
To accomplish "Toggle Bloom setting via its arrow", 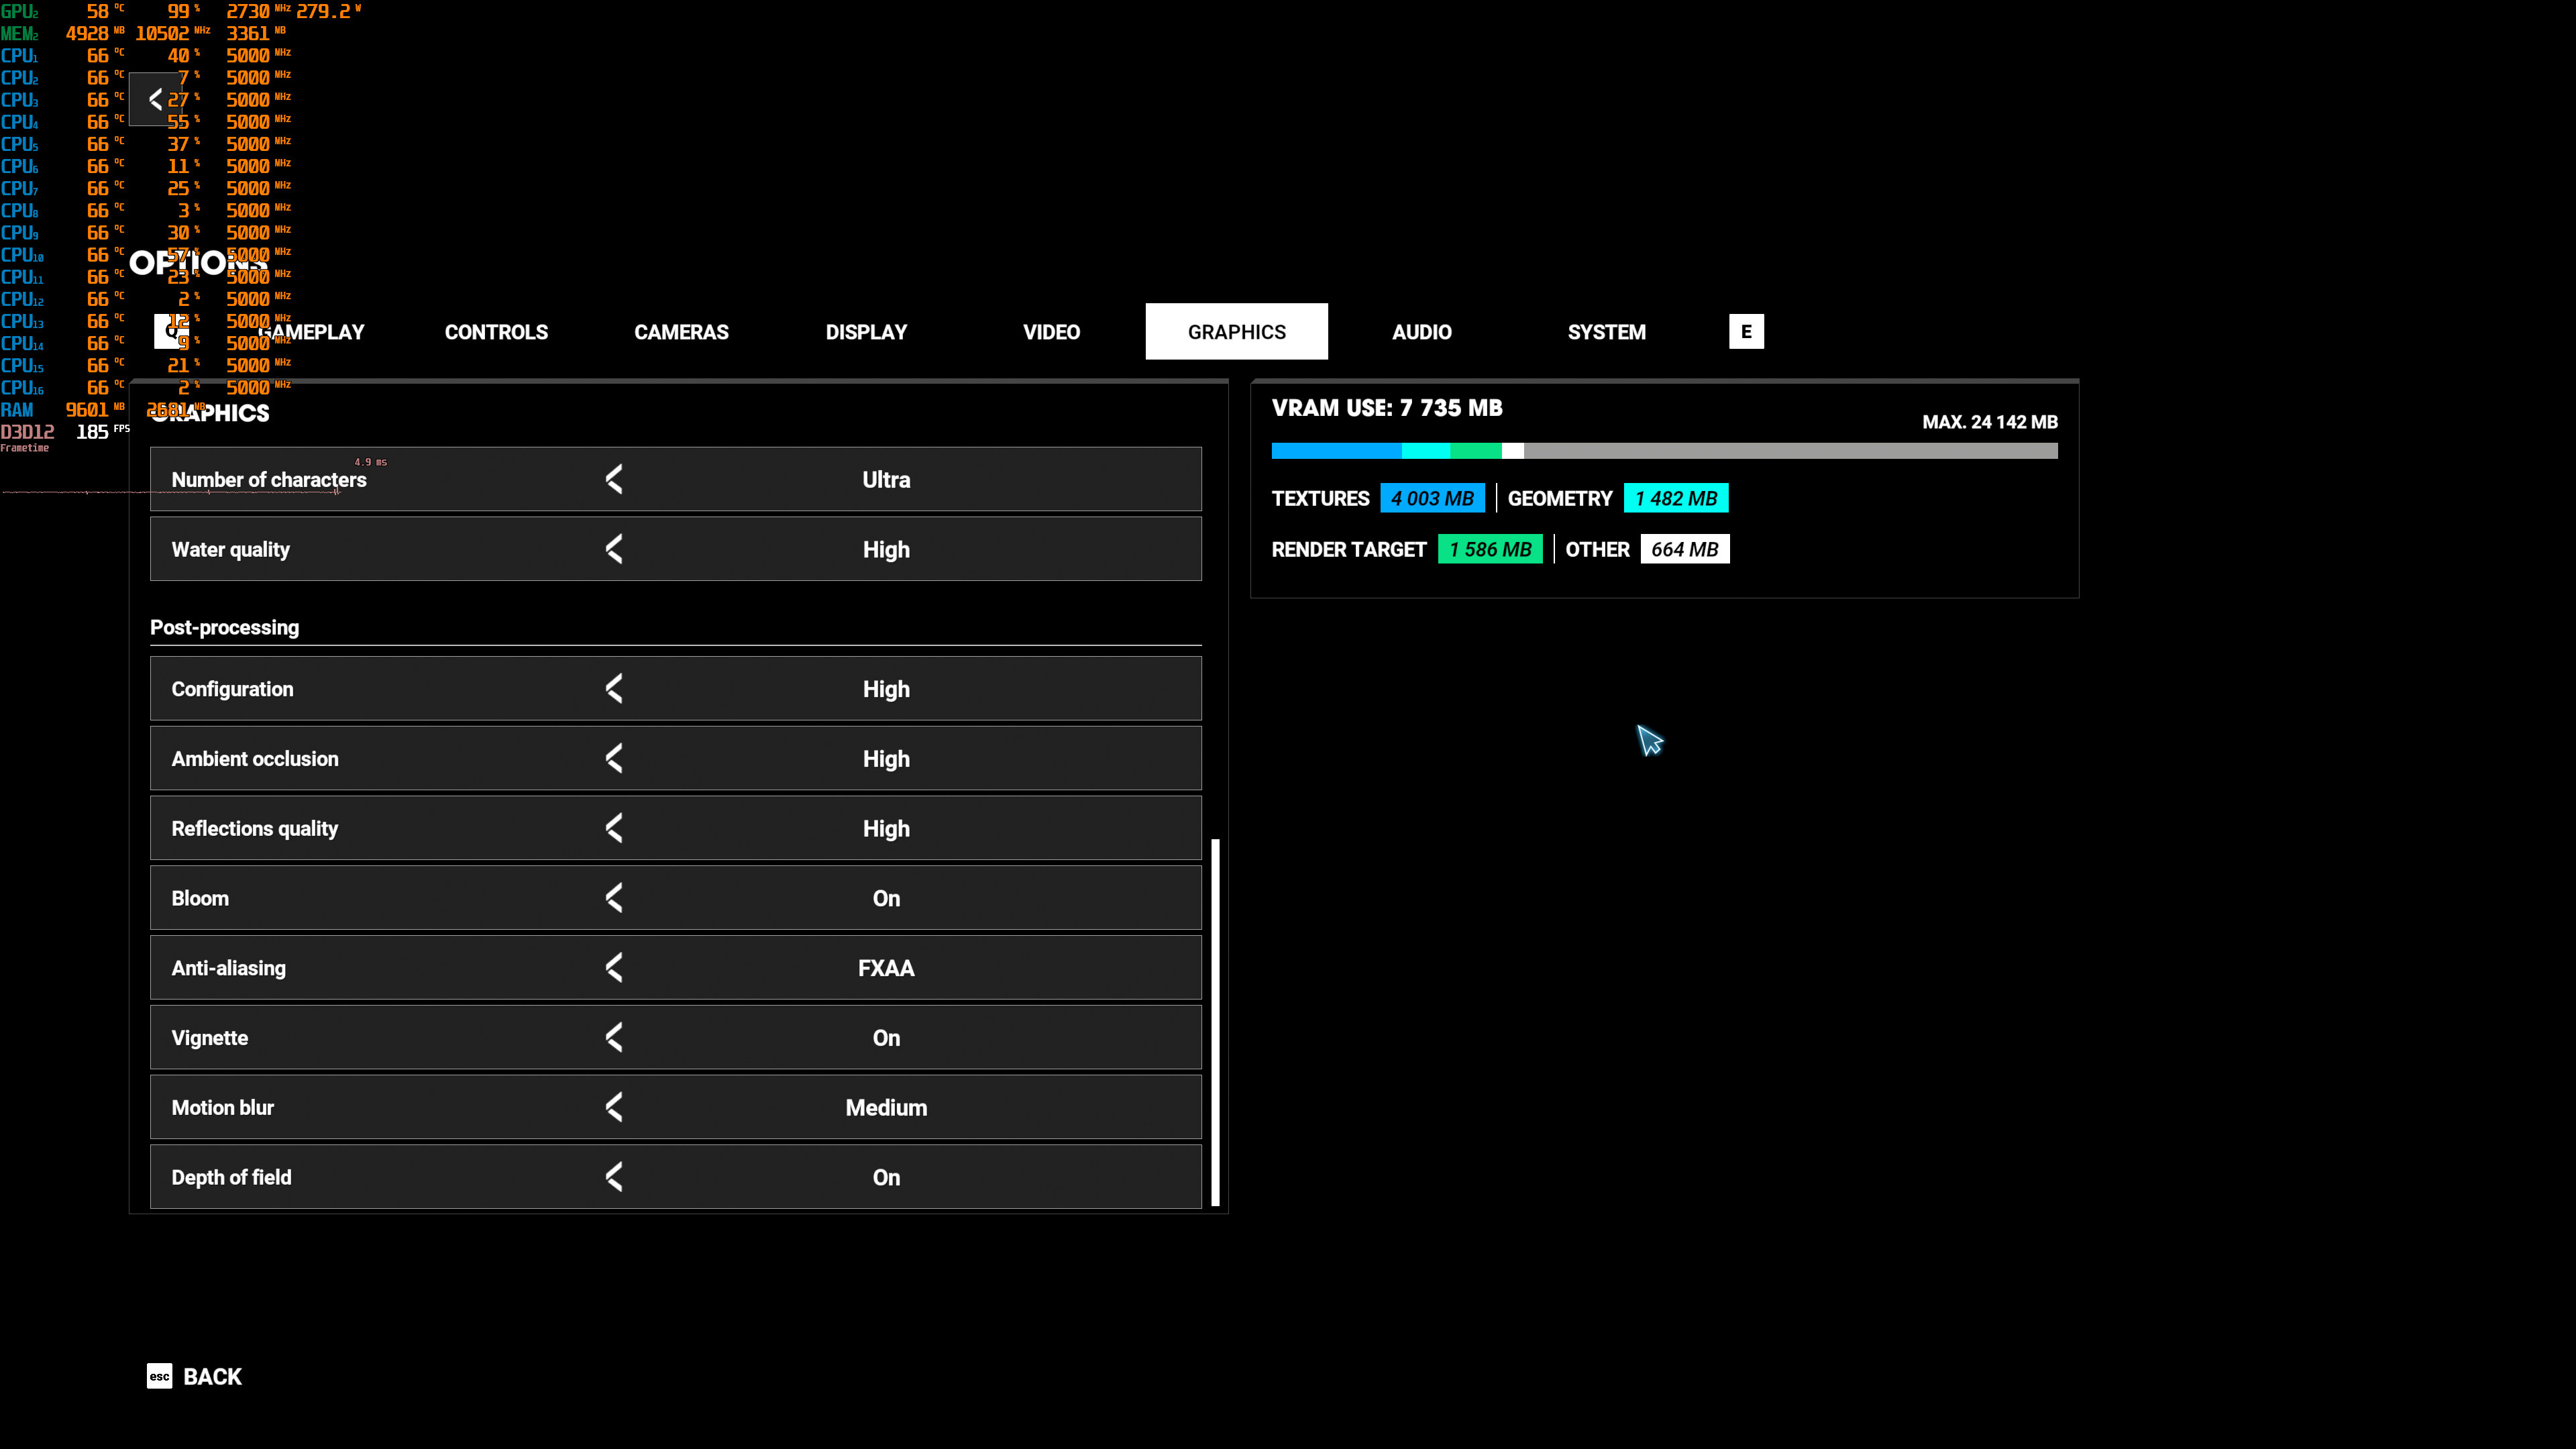I will [614, 898].
